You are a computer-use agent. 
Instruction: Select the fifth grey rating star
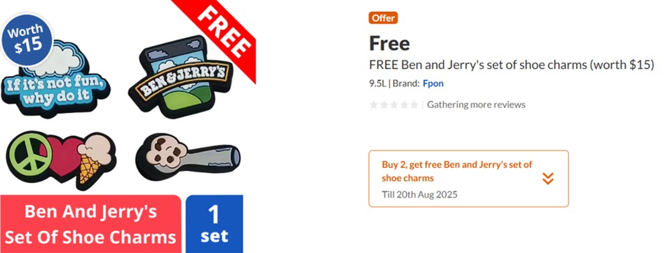click(x=414, y=105)
